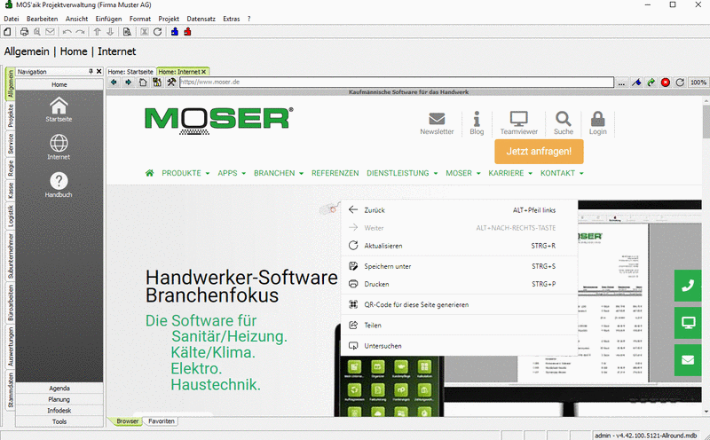
Task: Click the green mail envelope side button
Action: click(688, 360)
